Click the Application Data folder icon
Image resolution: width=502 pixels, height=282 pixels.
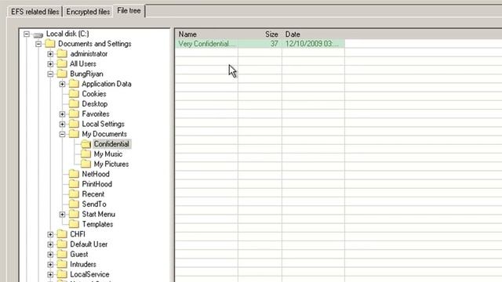[74, 84]
